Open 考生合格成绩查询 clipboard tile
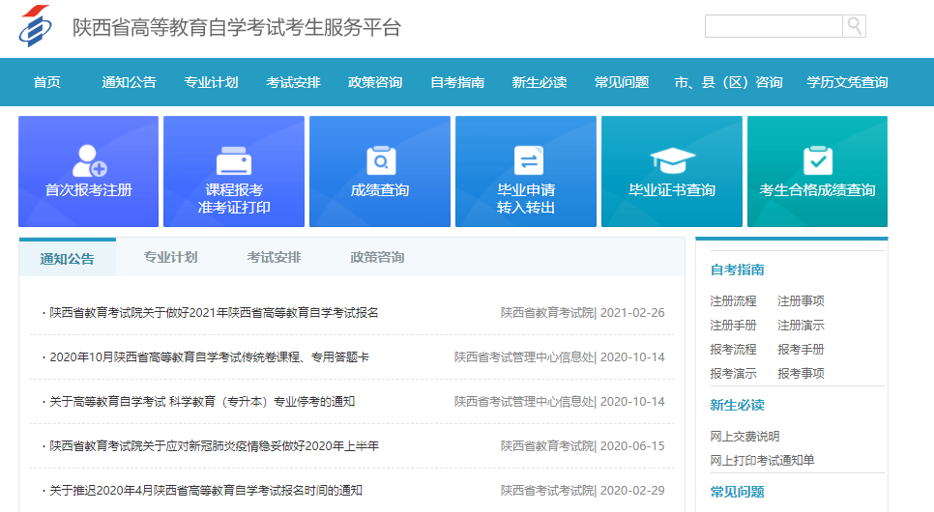 click(x=818, y=172)
